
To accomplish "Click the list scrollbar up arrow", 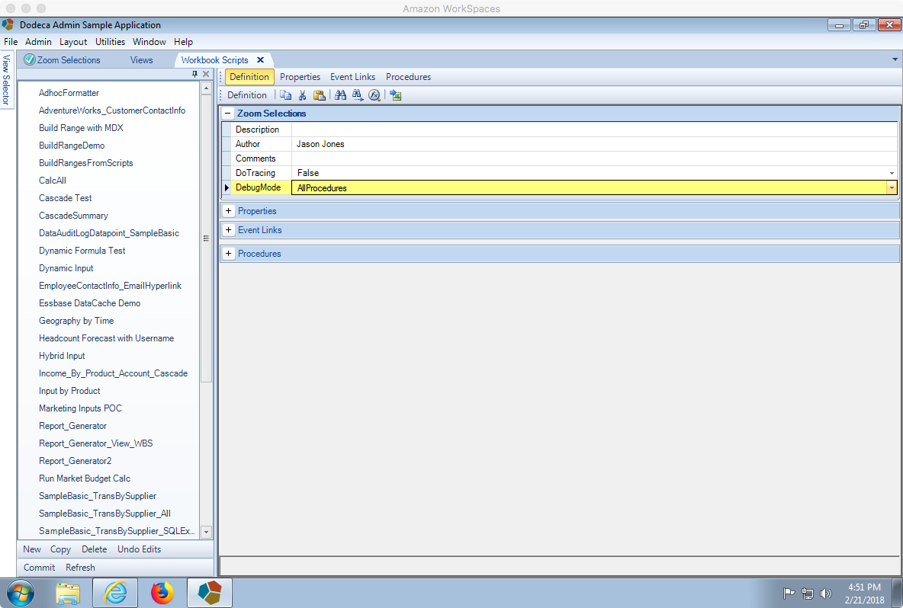I will point(206,88).
